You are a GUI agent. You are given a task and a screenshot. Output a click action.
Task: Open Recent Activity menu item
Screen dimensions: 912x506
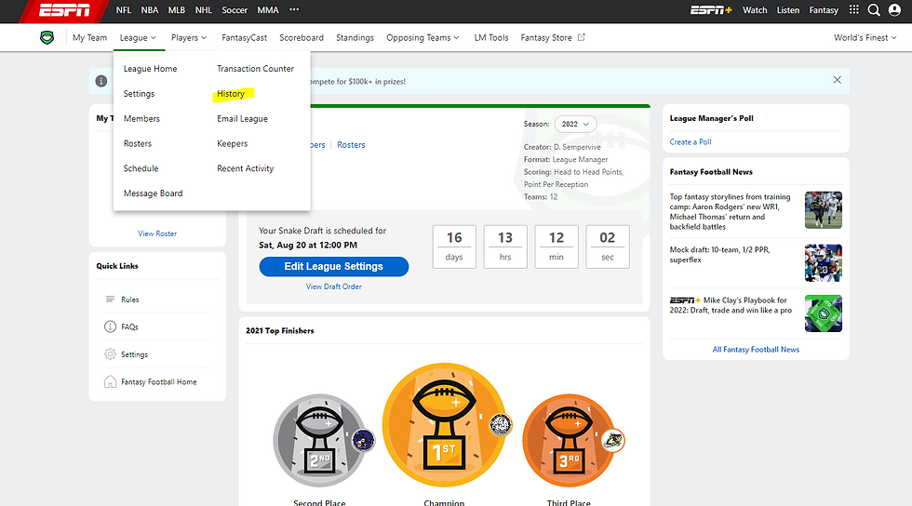tap(246, 168)
